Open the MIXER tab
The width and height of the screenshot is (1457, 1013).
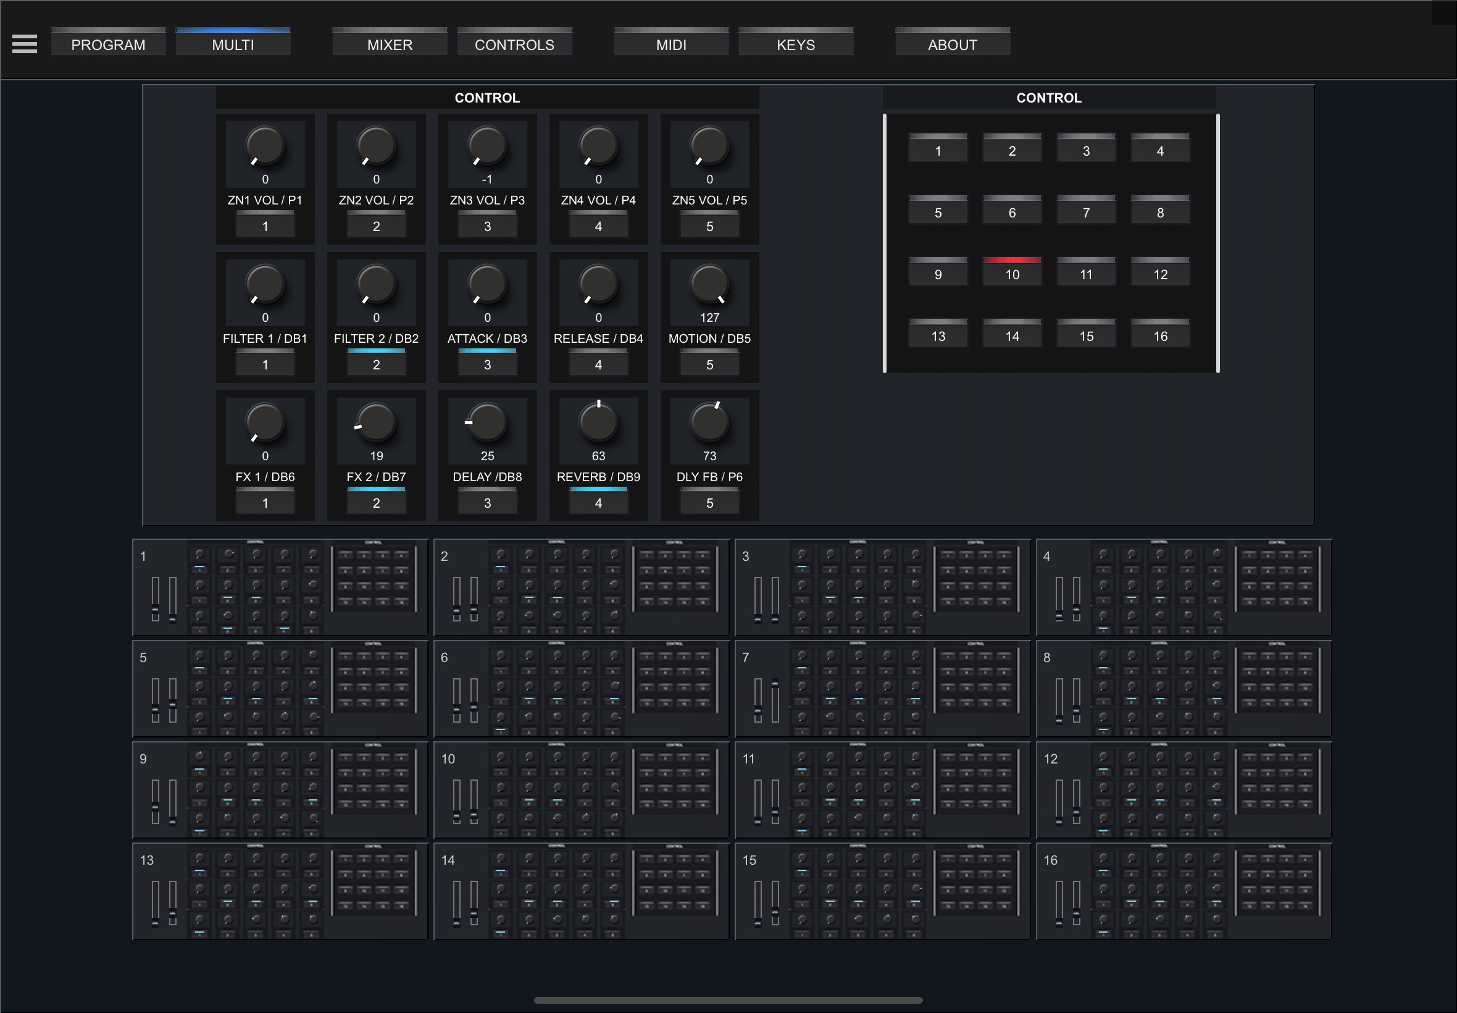click(390, 44)
